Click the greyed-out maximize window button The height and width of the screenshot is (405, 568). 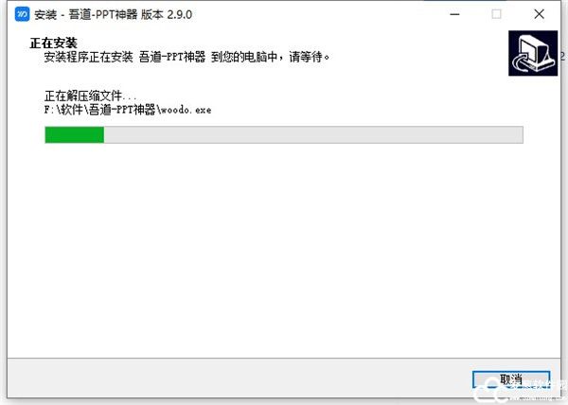coord(496,14)
